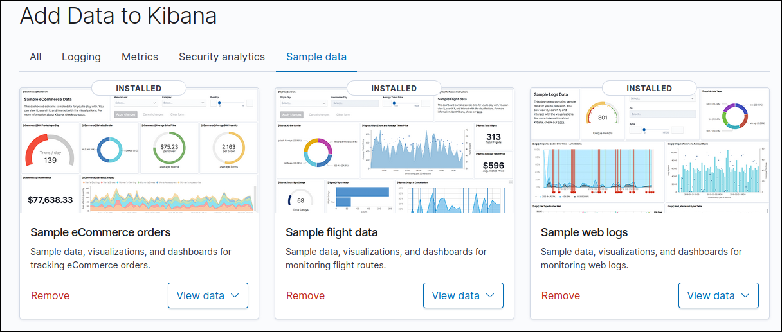The image size is (782, 332).
Task: Open View data for flight data
Action: point(463,295)
